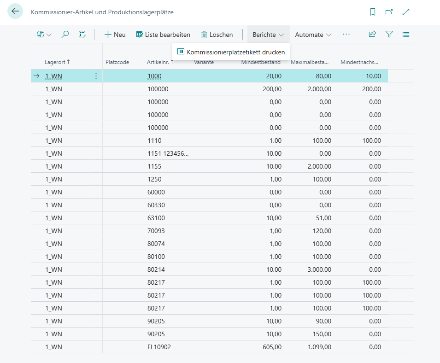Click the back arrow button
Screen dimensions: 440x363
tap(15, 12)
